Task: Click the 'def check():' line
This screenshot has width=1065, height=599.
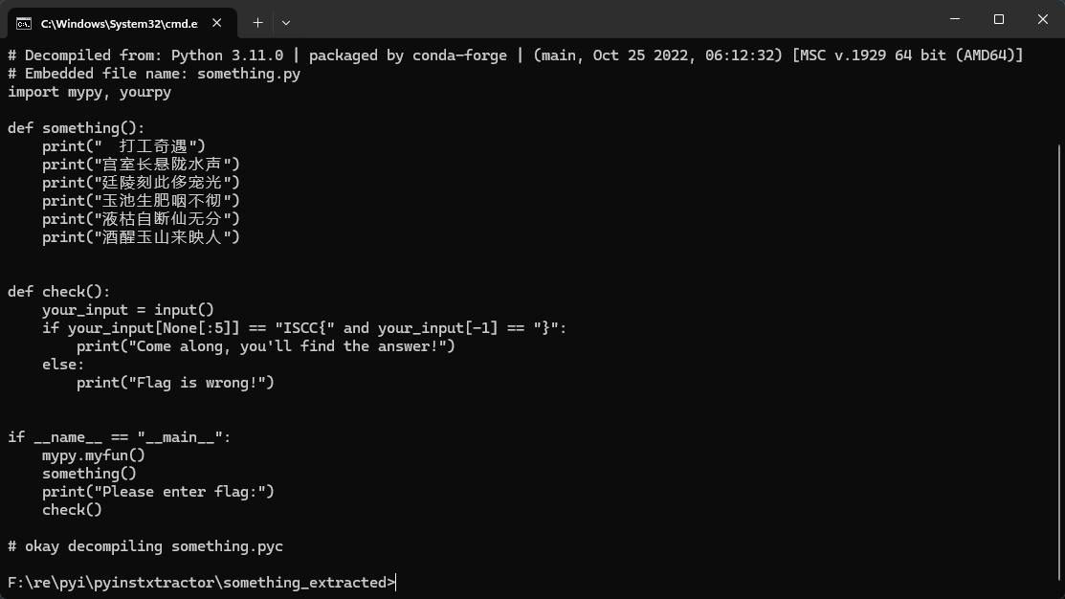Action: pos(59,292)
